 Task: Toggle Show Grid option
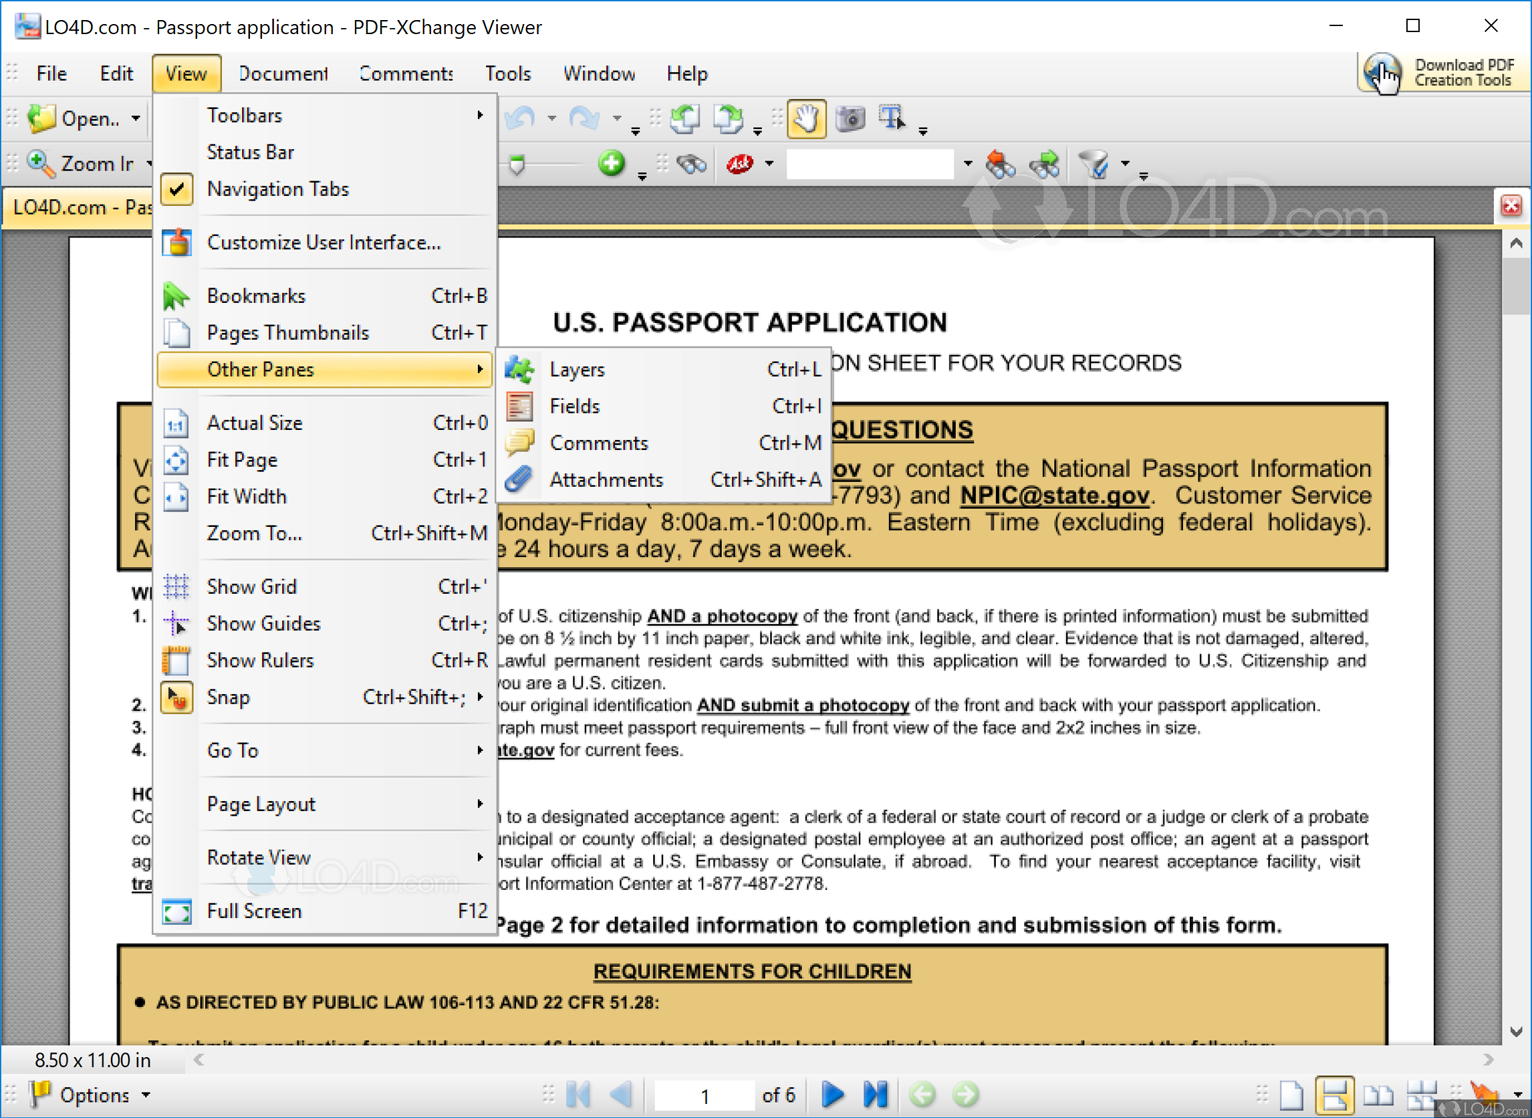(x=324, y=586)
